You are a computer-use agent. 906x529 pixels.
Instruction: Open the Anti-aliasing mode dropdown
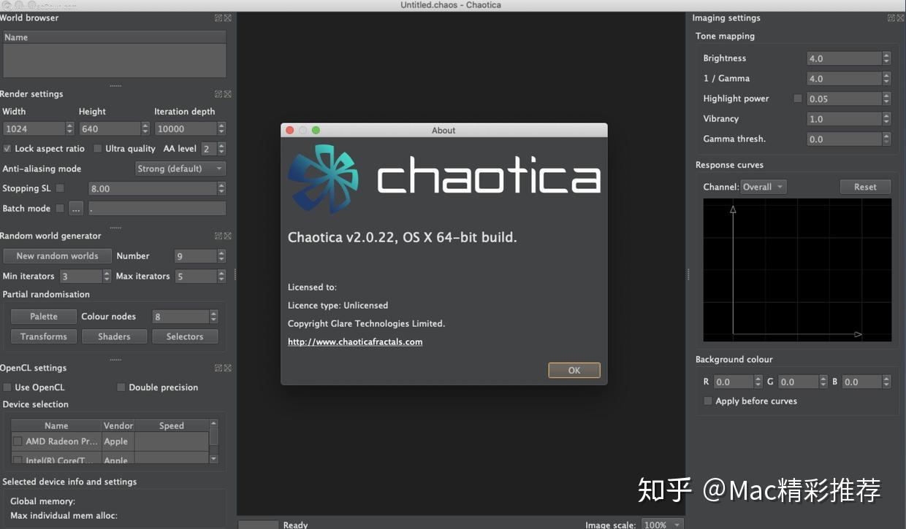180,168
